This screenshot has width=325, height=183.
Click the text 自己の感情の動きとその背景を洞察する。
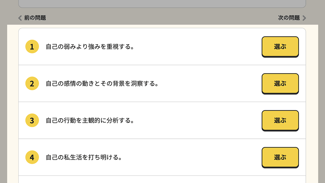102,84
